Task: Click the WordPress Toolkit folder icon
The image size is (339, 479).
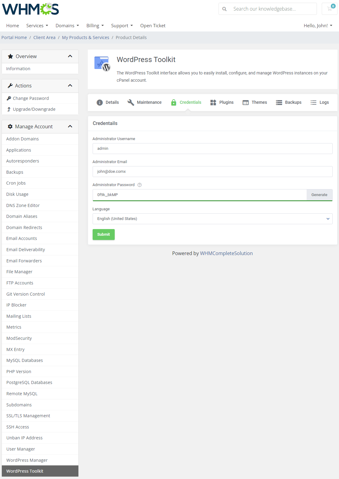Action: pos(102,64)
